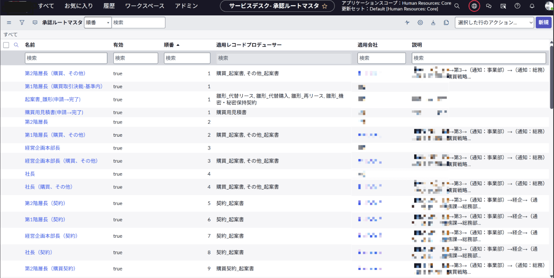Screen dimensions: 554x278
Task: Toggle column search row magnifier icon
Action: (x=16, y=45)
